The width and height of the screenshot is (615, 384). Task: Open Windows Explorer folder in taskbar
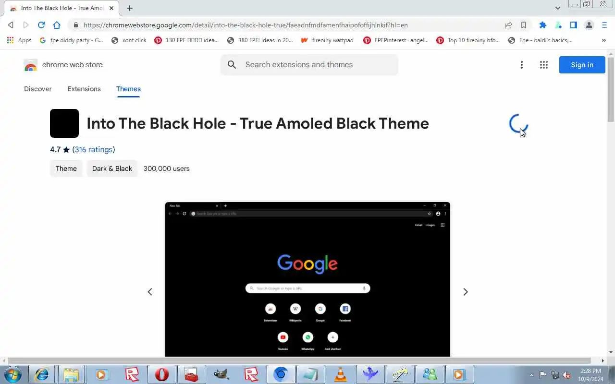[x=71, y=374]
